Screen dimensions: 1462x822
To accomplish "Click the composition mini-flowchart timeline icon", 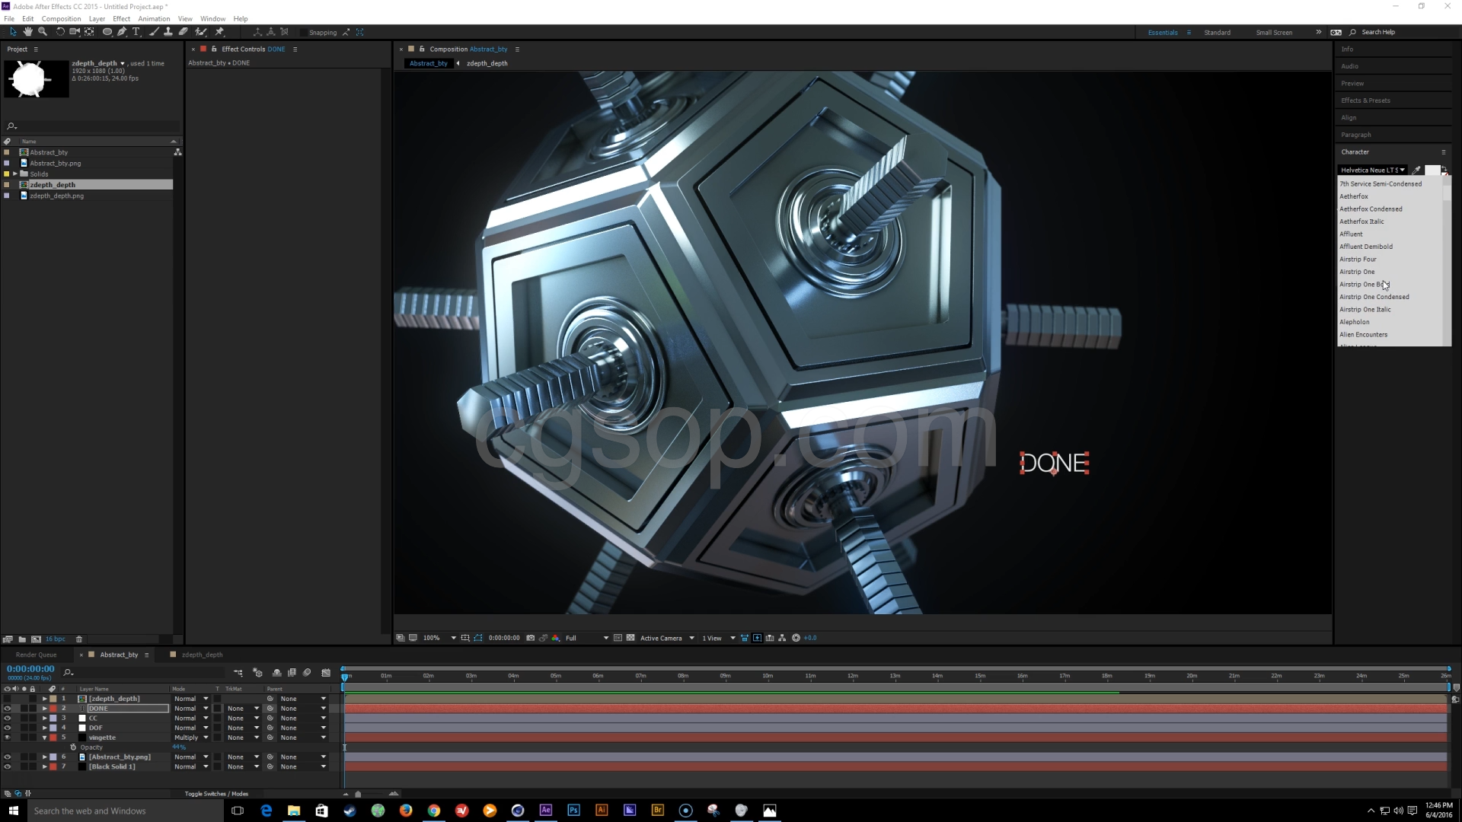I will [238, 673].
